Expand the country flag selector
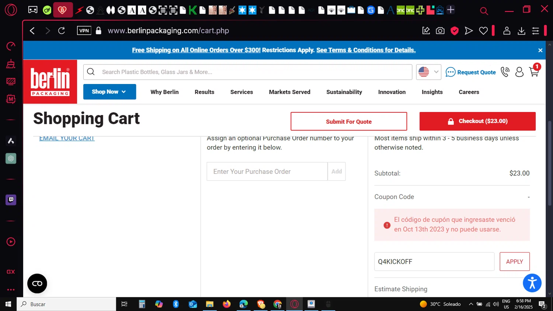 pos(428,72)
